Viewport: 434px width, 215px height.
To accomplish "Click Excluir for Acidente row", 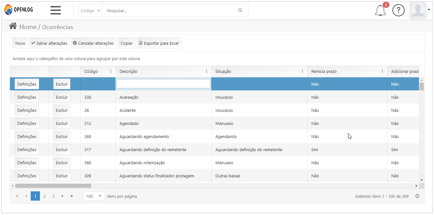I will tap(62, 110).
